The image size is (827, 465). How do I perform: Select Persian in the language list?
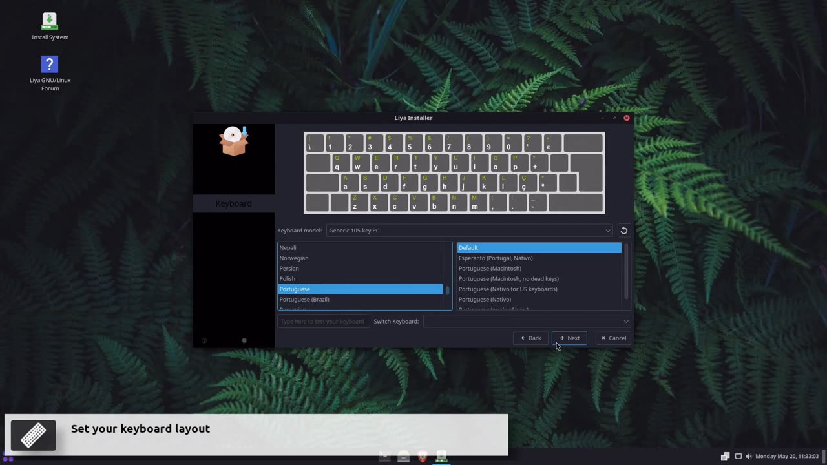(361, 268)
